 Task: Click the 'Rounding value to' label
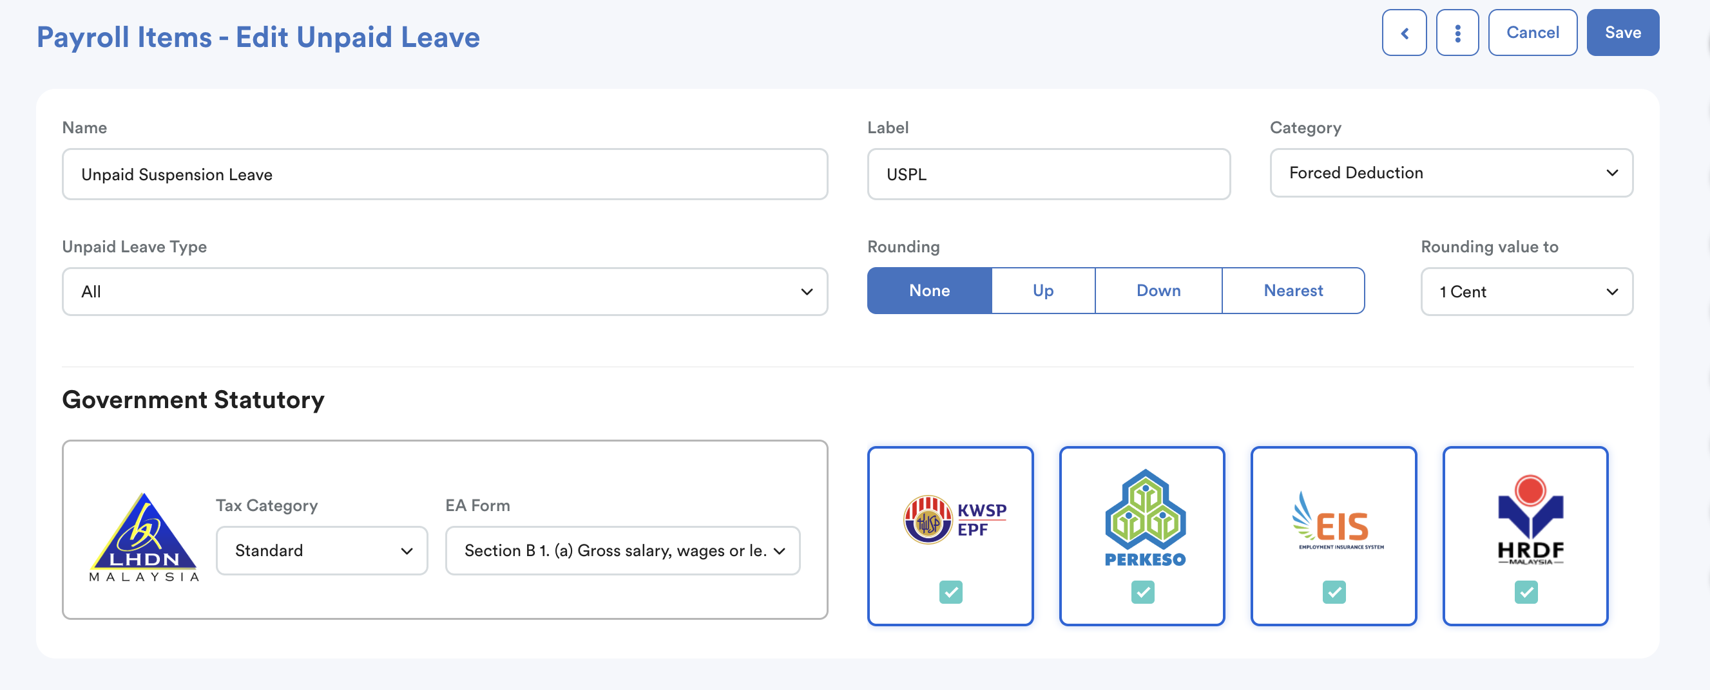pos(1489,246)
